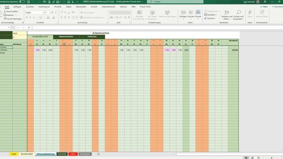Screen dimensions: 283x159
Task: Open the Kopieren dropdown arrow
Action: (x=16, y=15)
